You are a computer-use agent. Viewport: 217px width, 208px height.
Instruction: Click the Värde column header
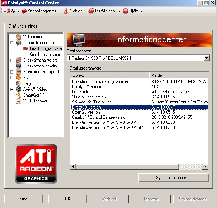(179, 75)
